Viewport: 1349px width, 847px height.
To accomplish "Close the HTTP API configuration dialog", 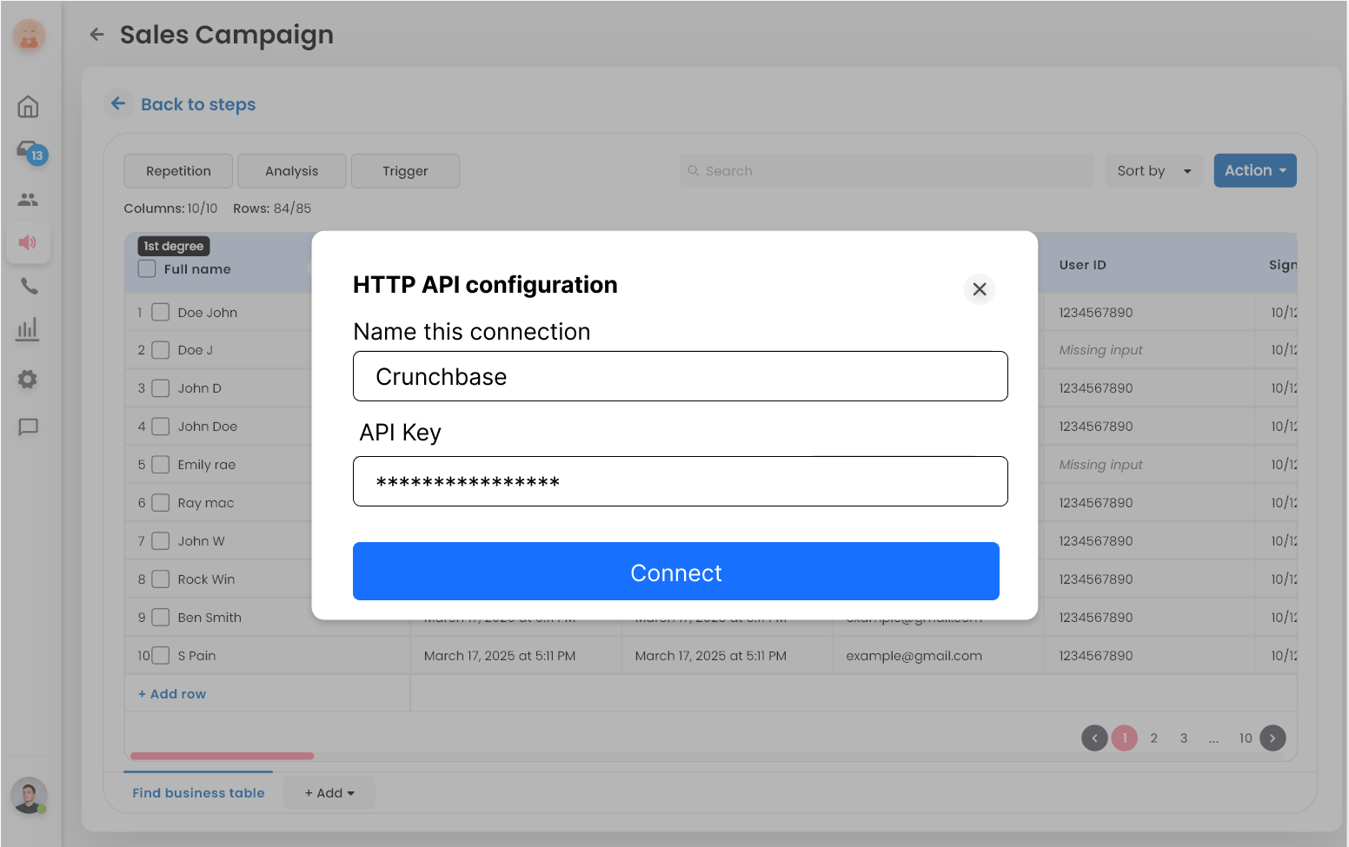I will coord(980,289).
